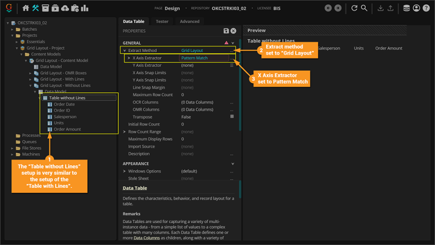This screenshot has height=245, width=435.
Task: Toggle the Transpose checkbox
Action: point(232,116)
